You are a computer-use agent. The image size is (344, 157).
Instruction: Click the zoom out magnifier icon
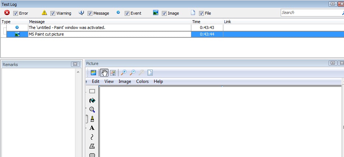click(132, 73)
